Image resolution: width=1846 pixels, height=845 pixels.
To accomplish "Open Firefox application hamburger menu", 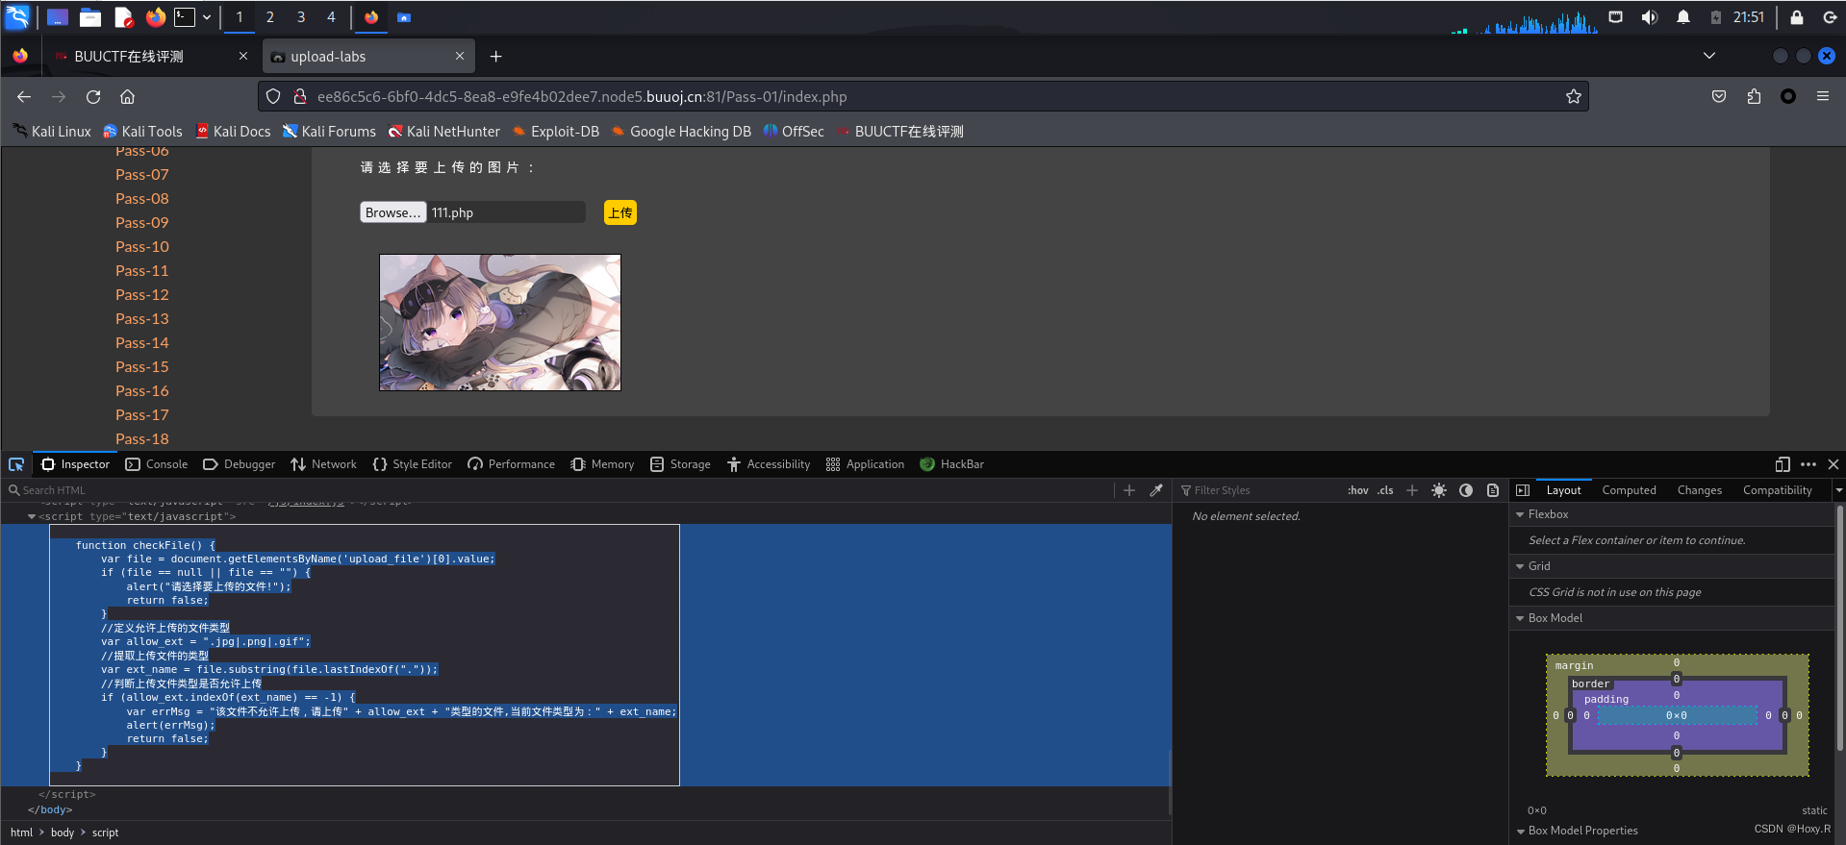I will pyautogui.click(x=1823, y=97).
